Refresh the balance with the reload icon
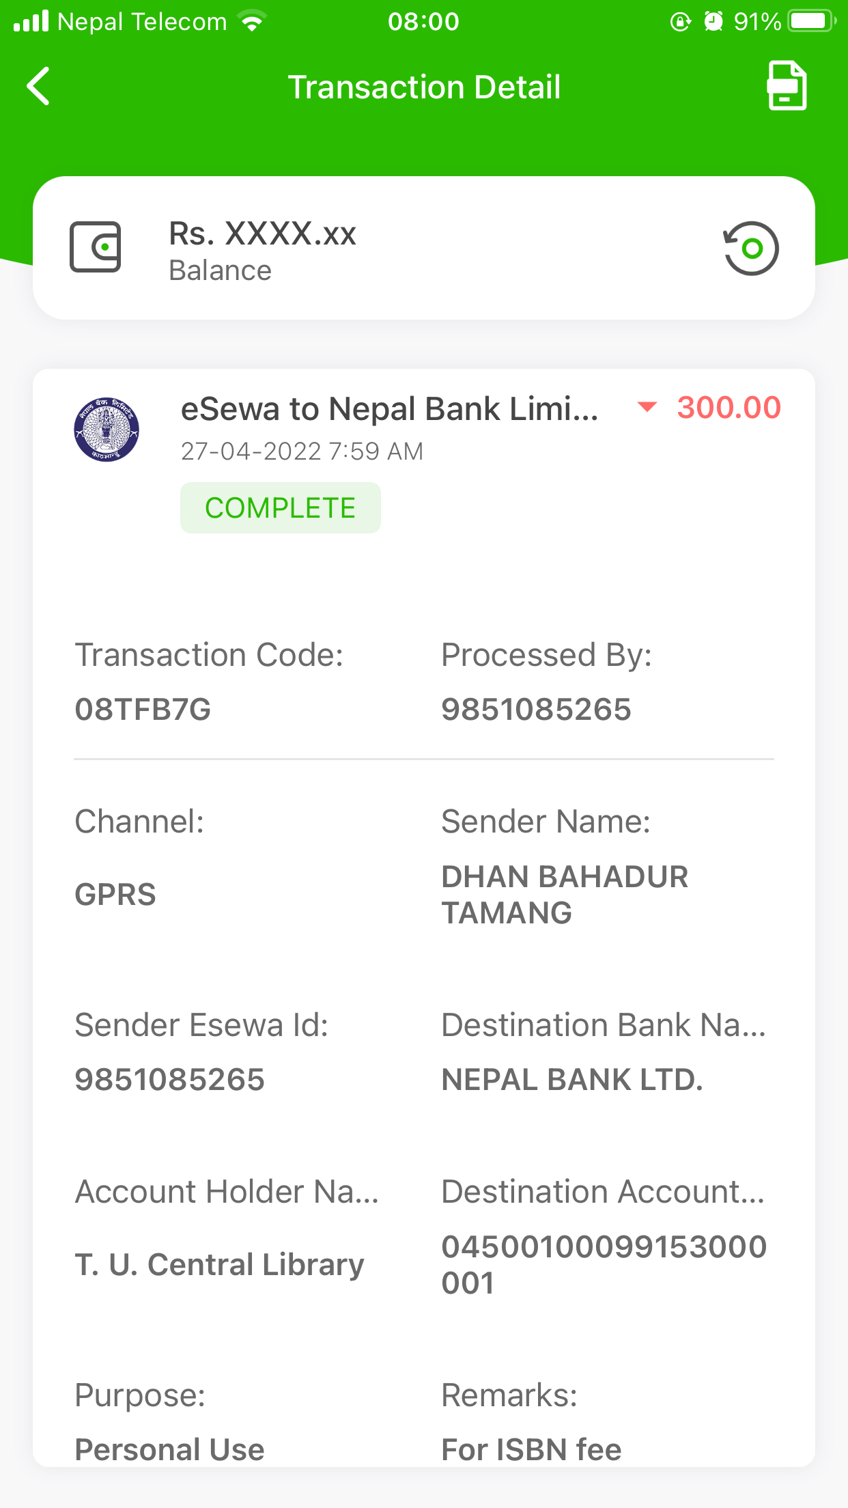Screen dimensions: 848x1508 pyautogui.click(x=751, y=249)
